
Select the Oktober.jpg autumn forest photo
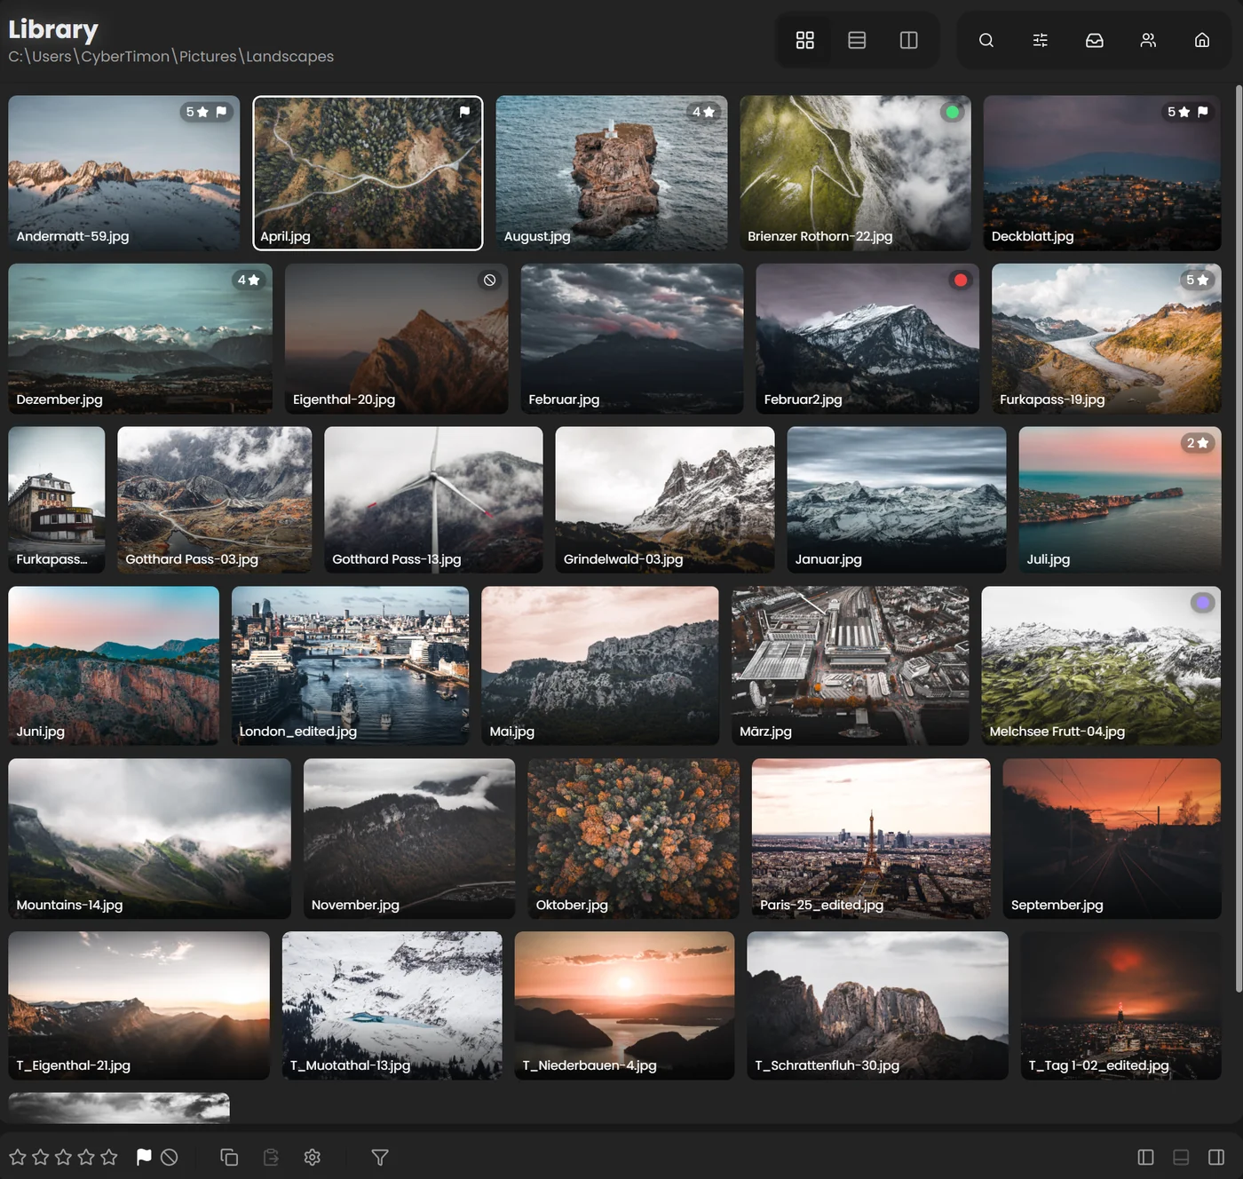[x=633, y=838]
